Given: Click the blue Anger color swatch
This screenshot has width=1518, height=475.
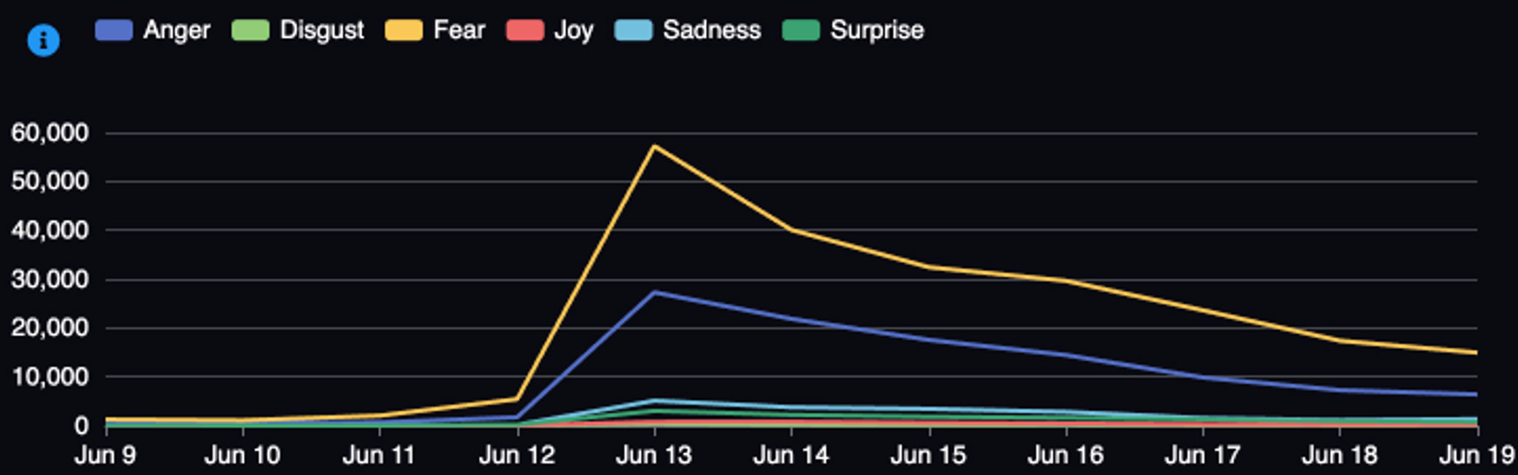Looking at the screenshot, I should tap(114, 30).
